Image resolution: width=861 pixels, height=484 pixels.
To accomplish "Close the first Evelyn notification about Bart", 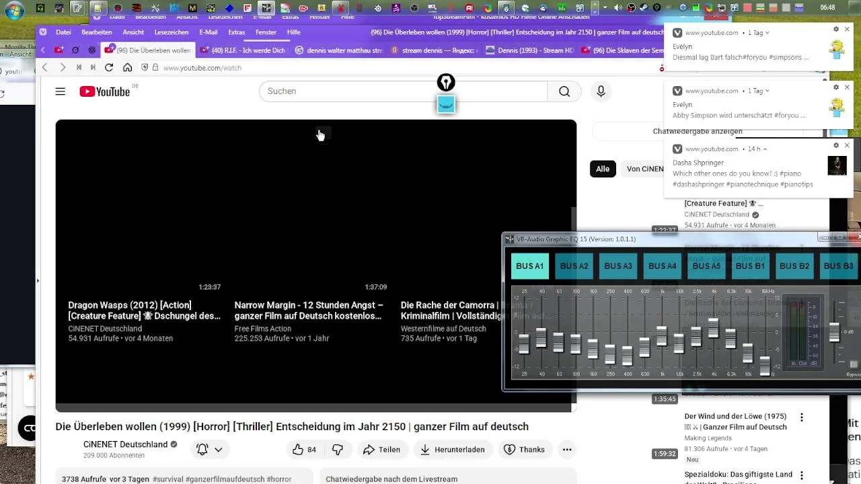I will tap(847, 30).
